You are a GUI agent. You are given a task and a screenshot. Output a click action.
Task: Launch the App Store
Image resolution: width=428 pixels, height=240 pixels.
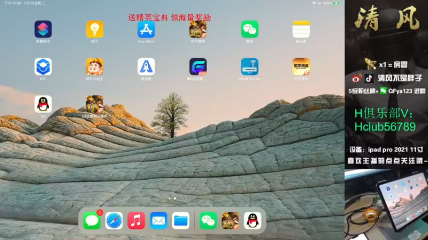tap(146, 29)
